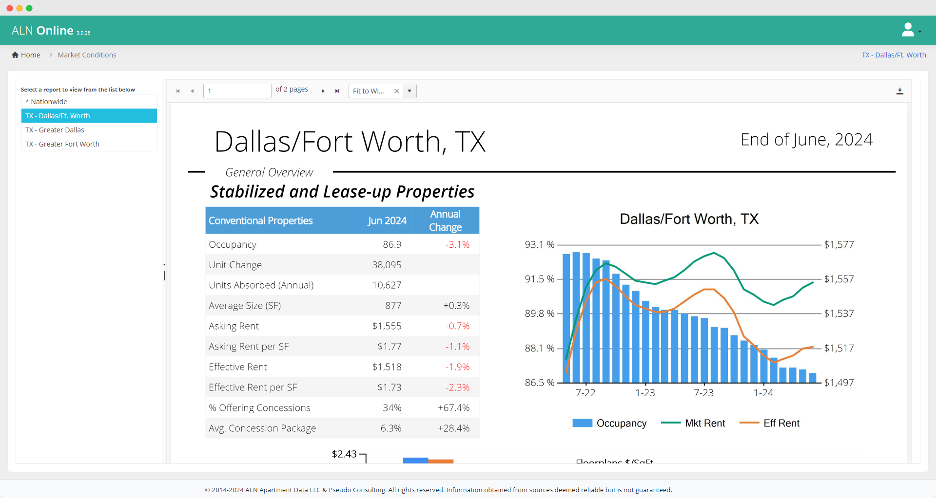The height and width of the screenshot is (498, 936).
Task: Click the -1.1% Asking Rent per SF change
Action: pos(457,347)
